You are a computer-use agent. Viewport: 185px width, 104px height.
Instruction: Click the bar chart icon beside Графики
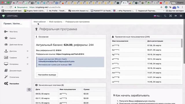point(6,57)
